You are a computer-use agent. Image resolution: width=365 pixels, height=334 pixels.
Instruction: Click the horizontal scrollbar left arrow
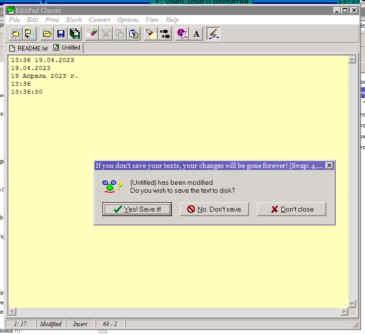[12, 311]
